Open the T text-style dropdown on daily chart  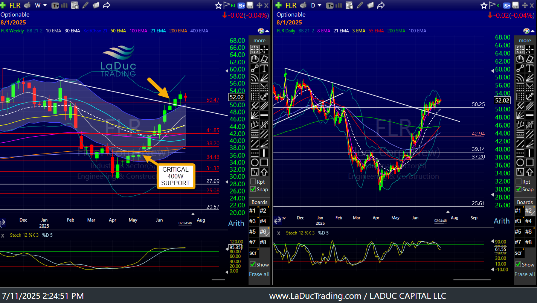(330, 5)
